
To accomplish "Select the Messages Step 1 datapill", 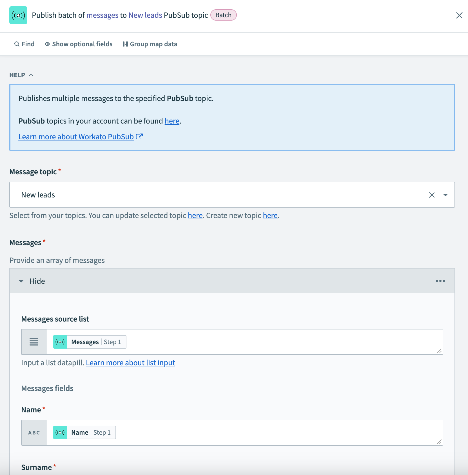I will 89,342.
